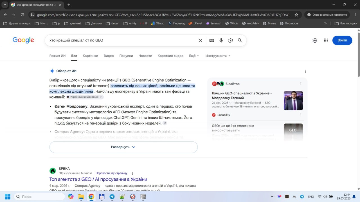Open the Whois bookmark
The image size is (360, 202).
tap(231, 23)
